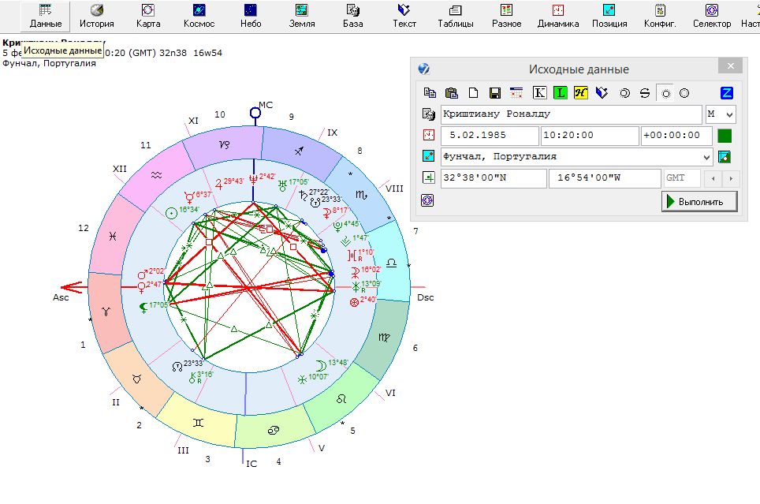Viewport: 760px width, 504px height.
Task: Swap charts with the two-arrow exchange icon
Action: (x=645, y=93)
